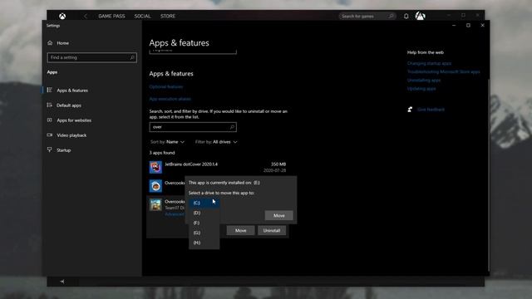Open Filter by All drives dropdown
Viewport: 532px width, 299px height.
pos(216,142)
